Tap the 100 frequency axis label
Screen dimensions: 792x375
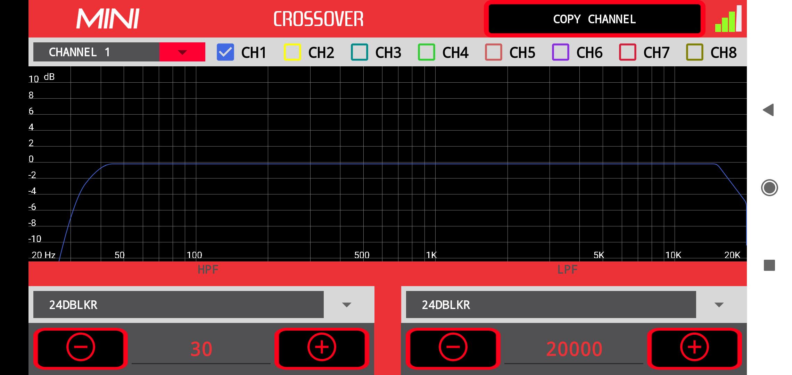point(194,255)
